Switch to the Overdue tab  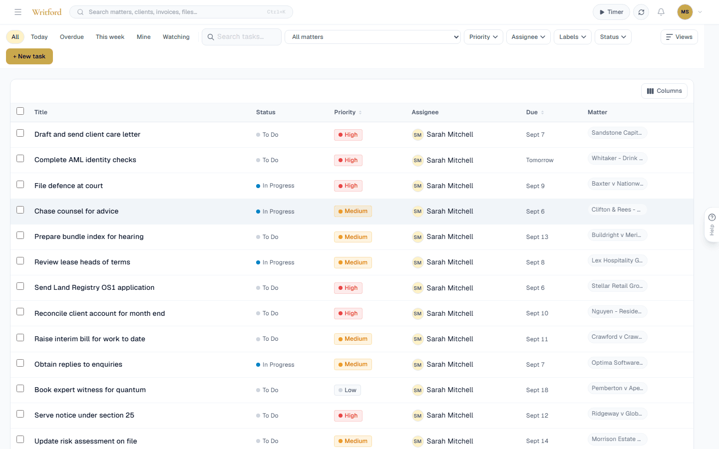[x=72, y=37]
